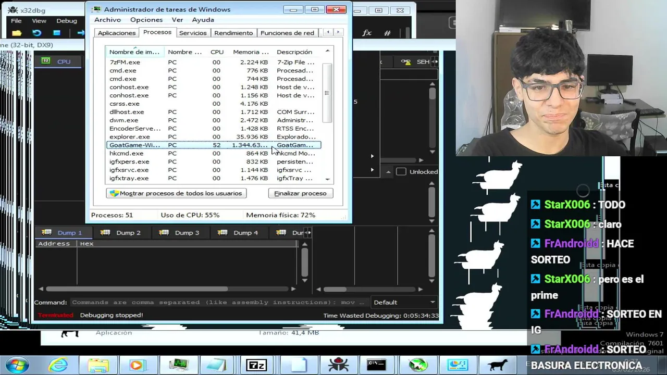Sort by Descripción column header
The height and width of the screenshot is (375, 667).
tap(294, 52)
